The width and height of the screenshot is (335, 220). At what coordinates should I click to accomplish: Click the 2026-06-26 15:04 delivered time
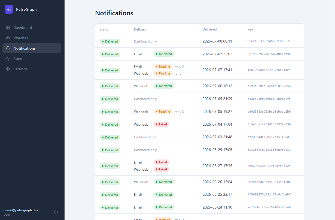217,182
